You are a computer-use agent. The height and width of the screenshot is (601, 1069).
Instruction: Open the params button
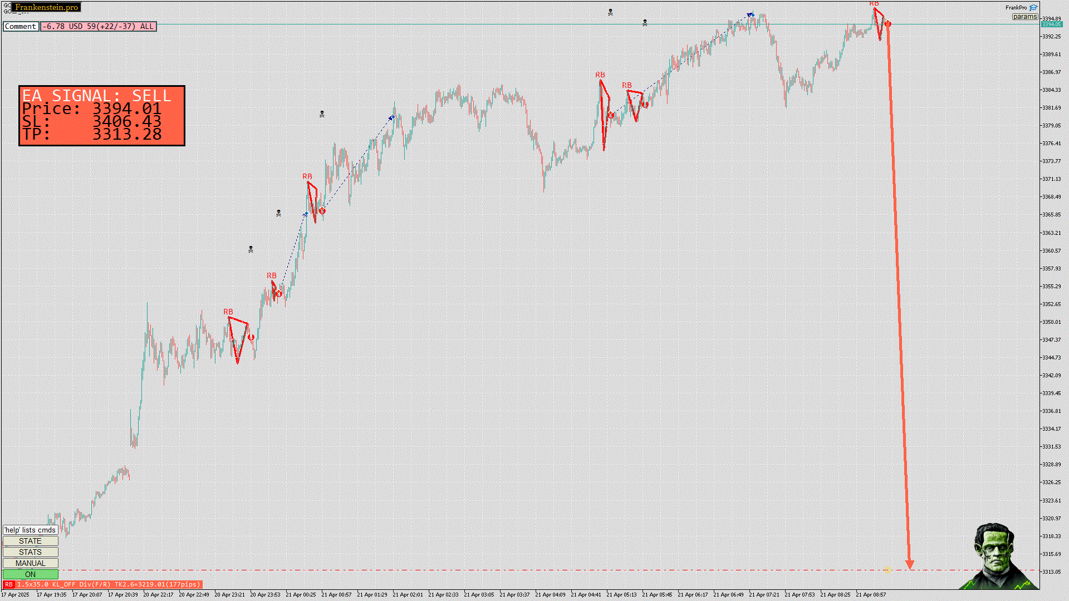[x=1024, y=17]
